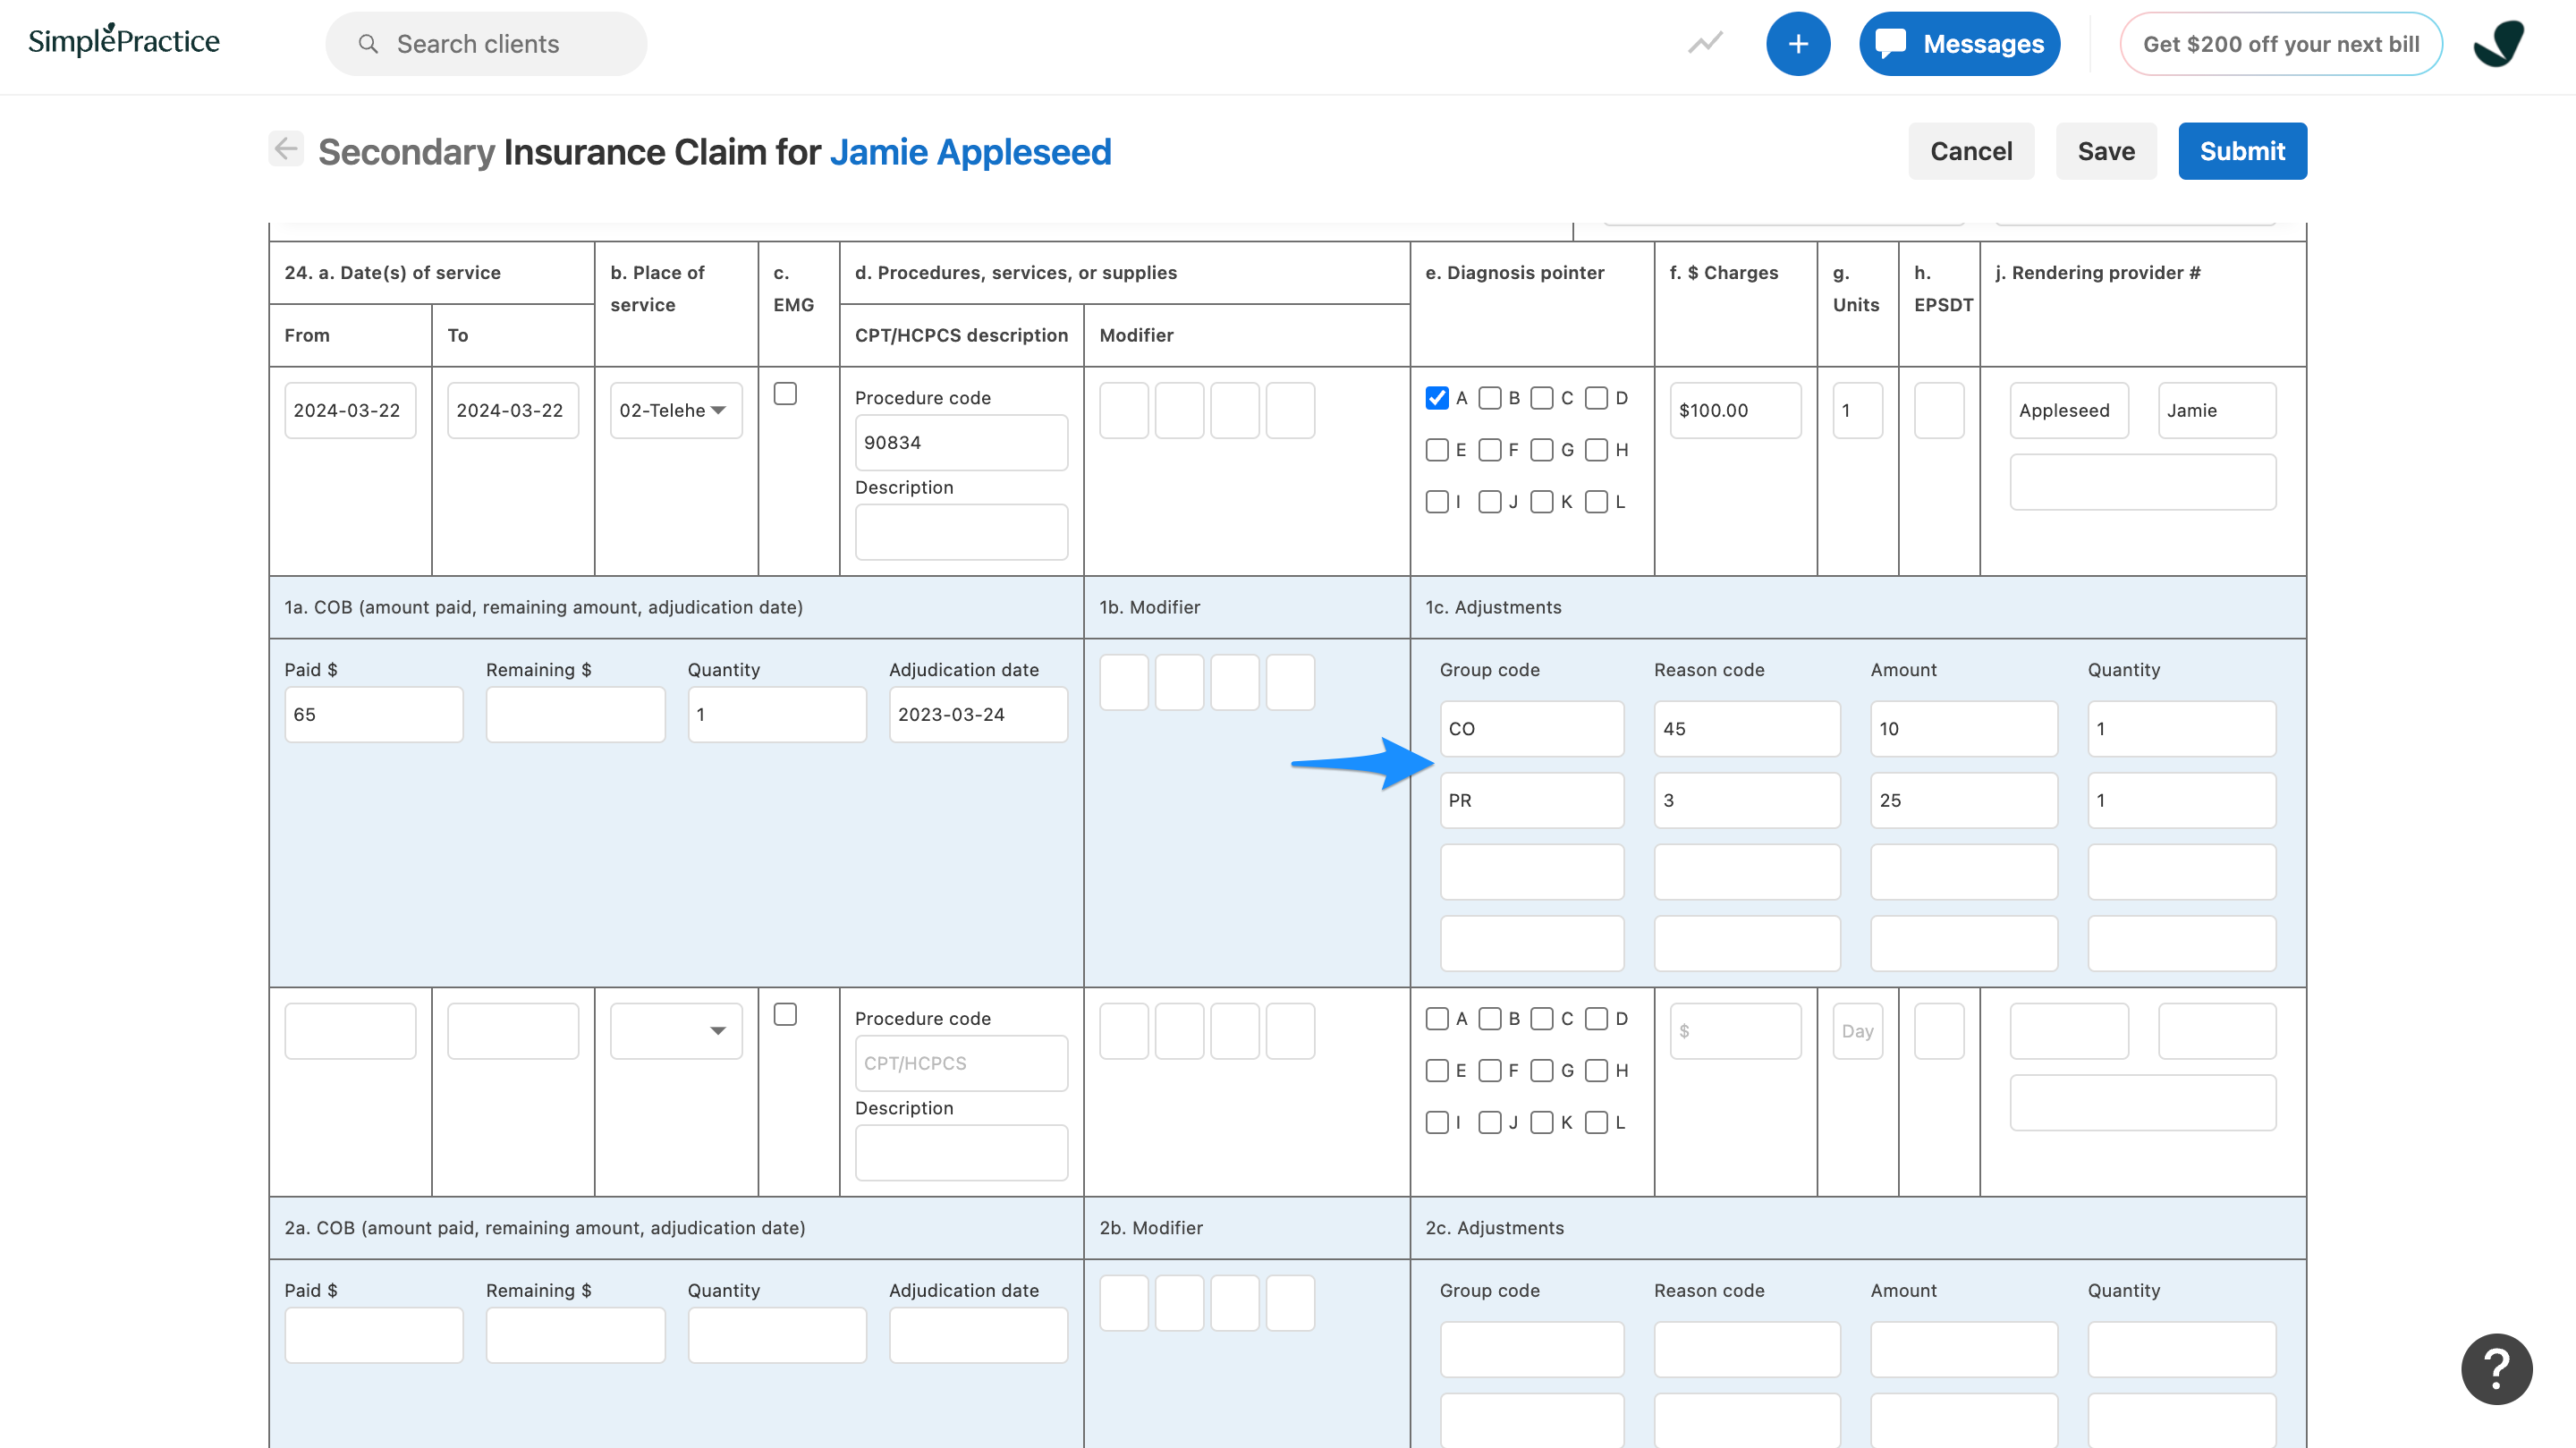
Task: Edit group code PR
Action: click(x=1532, y=800)
